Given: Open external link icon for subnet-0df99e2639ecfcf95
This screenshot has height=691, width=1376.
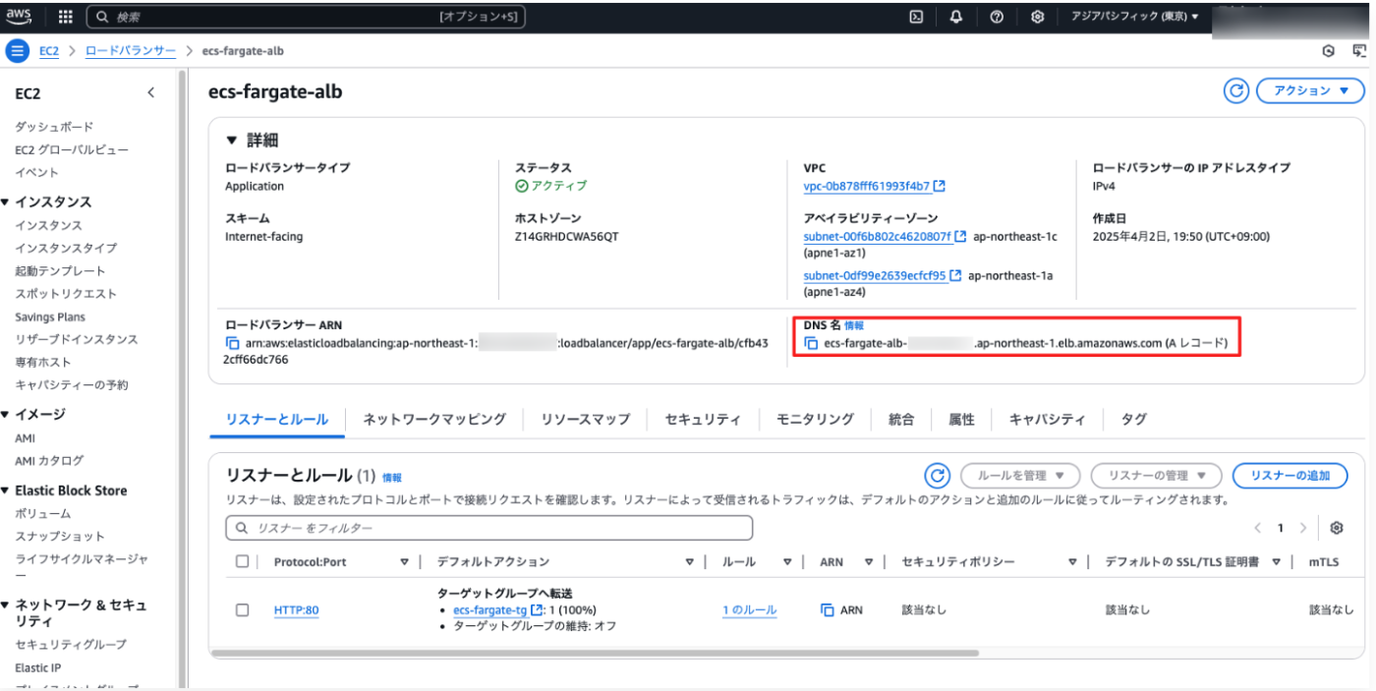Looking at the screenshot, I should [x=955, y=276].
